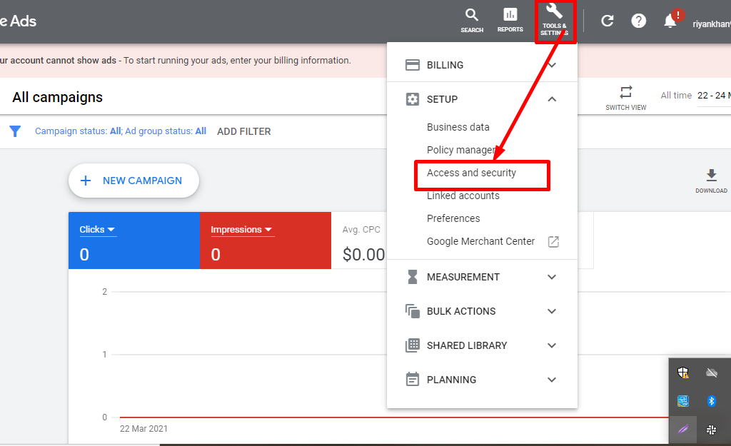
Task: Click the Bulk Actions stacked-pages icon
Action: pyautogui.click(x=413, y=311)
